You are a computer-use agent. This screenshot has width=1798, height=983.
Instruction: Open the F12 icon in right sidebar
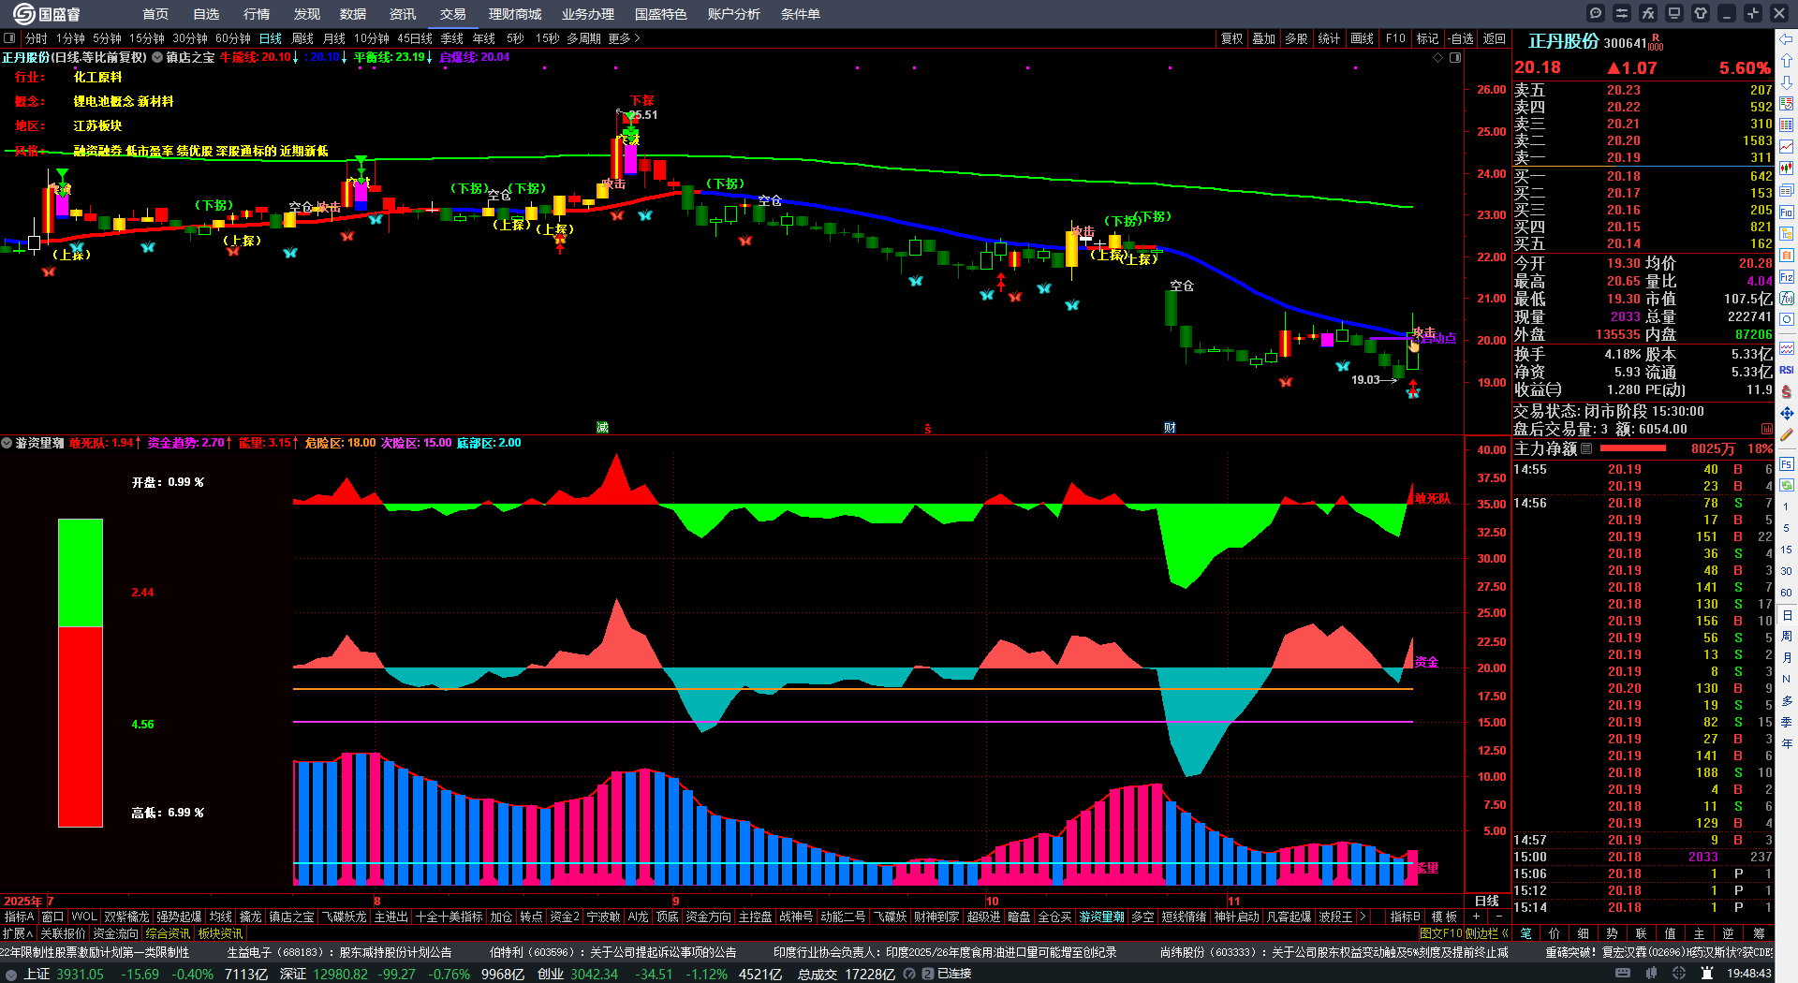click(x=1787, y=277)
